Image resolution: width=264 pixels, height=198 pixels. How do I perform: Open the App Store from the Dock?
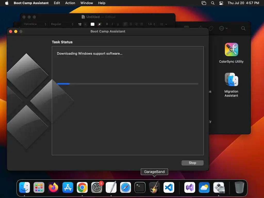tap(68, 187)
